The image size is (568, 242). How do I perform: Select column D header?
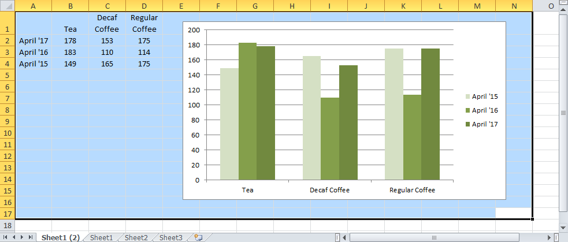coord(144,6)
